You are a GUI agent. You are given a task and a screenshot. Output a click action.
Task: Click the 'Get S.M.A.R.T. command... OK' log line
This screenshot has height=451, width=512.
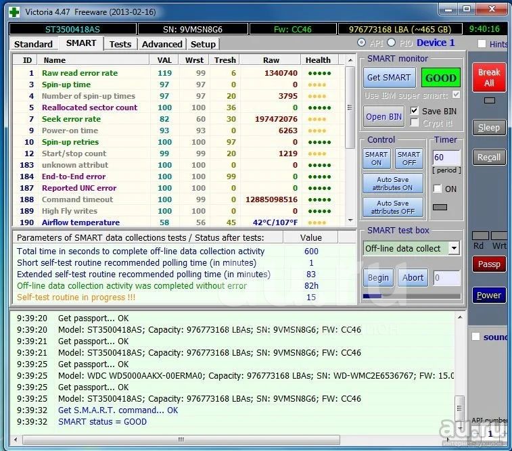(118, 410)
